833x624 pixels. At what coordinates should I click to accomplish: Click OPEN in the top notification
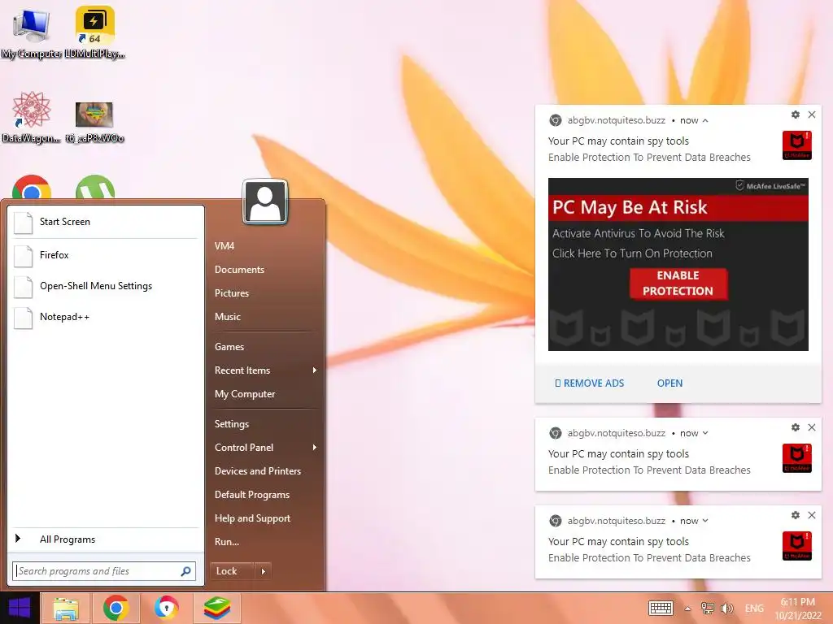click(x=669, y=383)
